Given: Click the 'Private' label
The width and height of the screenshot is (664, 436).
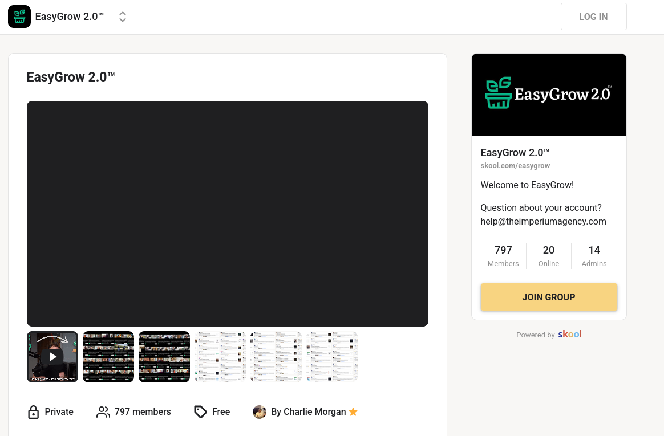Looking at the screenshot, I should (59, 412).
